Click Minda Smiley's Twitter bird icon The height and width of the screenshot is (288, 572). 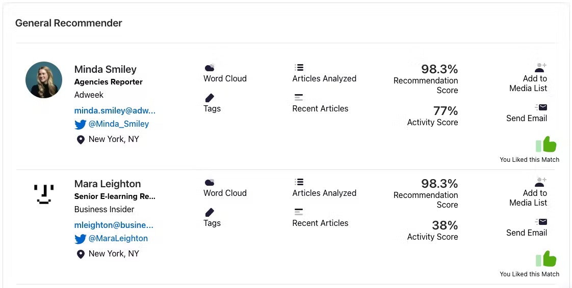(80, 125)
